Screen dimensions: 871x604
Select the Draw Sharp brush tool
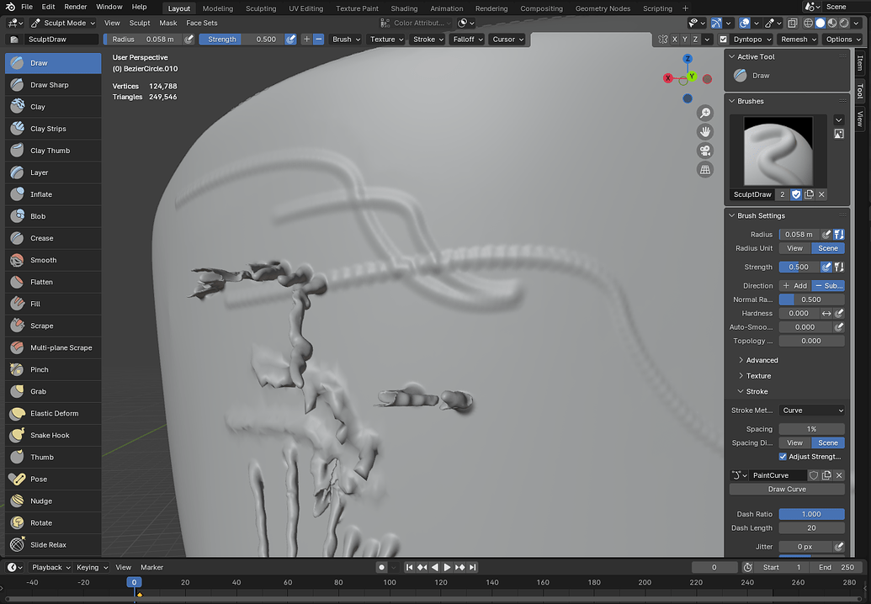coord(53,85)
